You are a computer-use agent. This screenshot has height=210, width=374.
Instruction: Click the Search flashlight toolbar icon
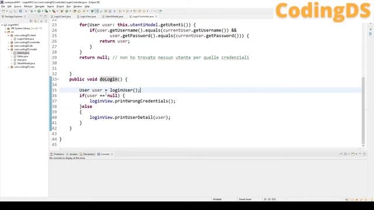(84, 11)
